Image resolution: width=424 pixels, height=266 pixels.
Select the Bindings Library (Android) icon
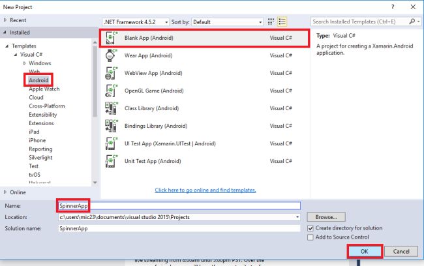112,126
